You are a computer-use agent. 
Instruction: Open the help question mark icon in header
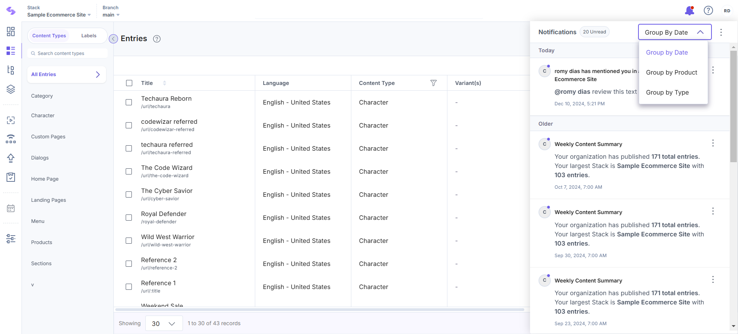(x=708, y=11)
